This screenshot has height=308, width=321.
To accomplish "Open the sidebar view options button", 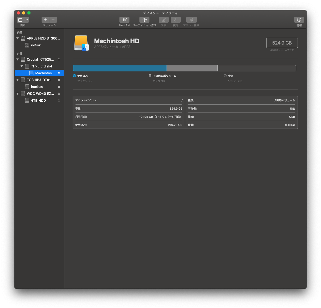I will point(23,20).
